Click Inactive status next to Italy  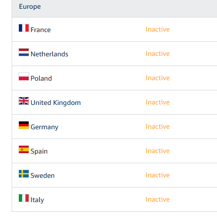[x=158, y=199]
